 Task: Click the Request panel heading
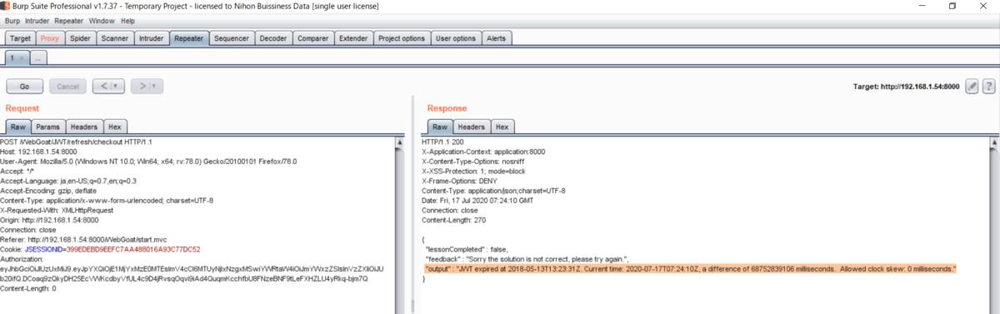pos(22,108)
